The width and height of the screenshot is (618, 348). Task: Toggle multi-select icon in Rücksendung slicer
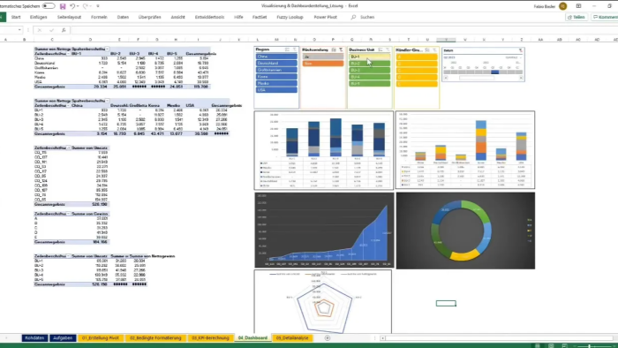[334, 50]
